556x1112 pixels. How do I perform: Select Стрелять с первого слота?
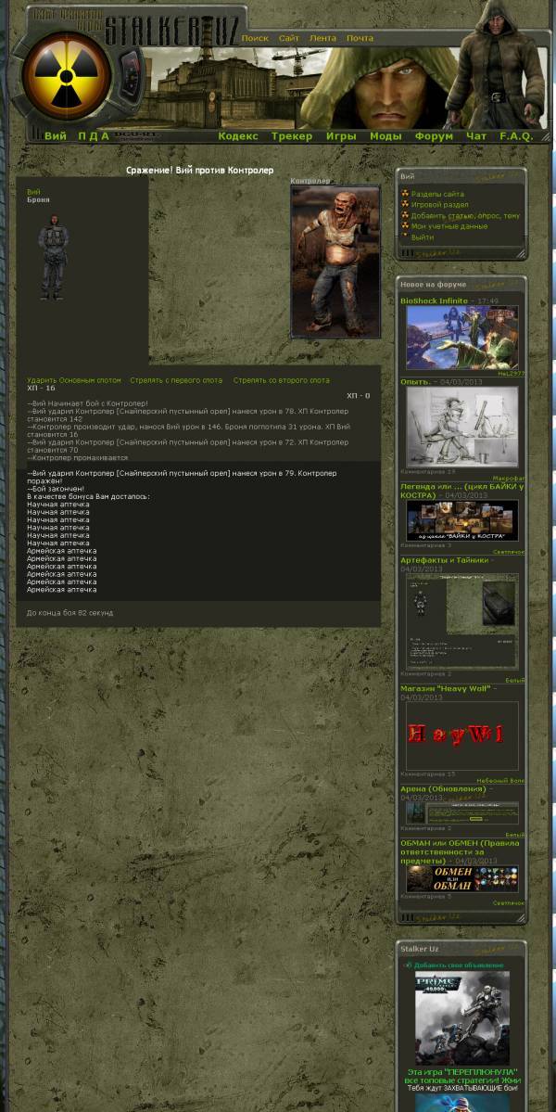[x=176, y=380]
